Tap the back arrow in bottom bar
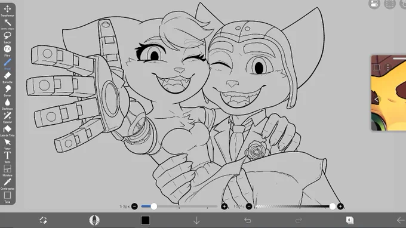 click(x=401, y=220)
